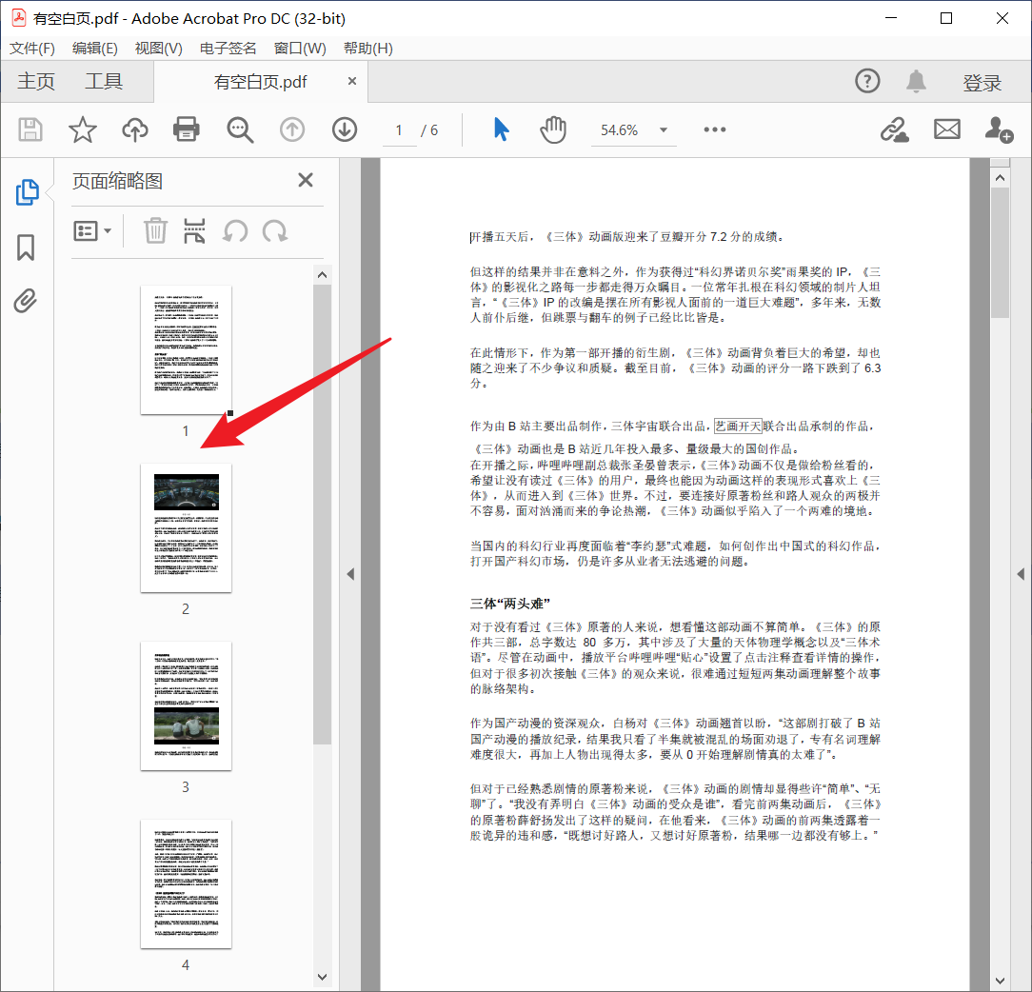Image resolution: width=1032 pixels, height=992 pixels.
Task: Click the Insert pages icon in thumbnails toolbar
Action: click(x=194, y=230)
